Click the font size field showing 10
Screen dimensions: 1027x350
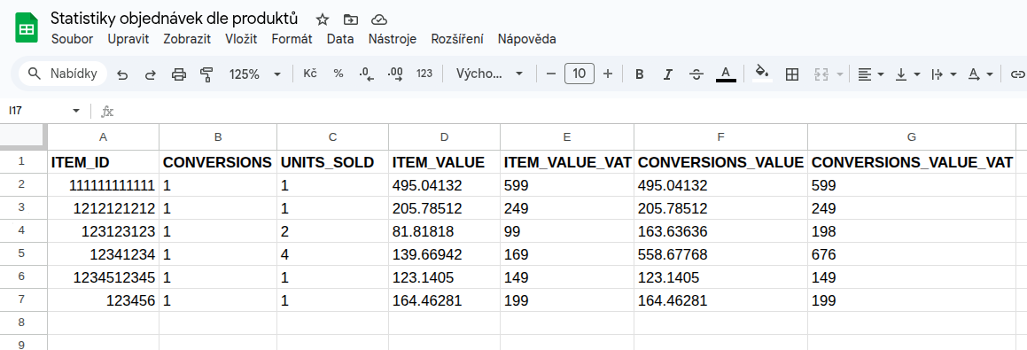click(579, 74)
